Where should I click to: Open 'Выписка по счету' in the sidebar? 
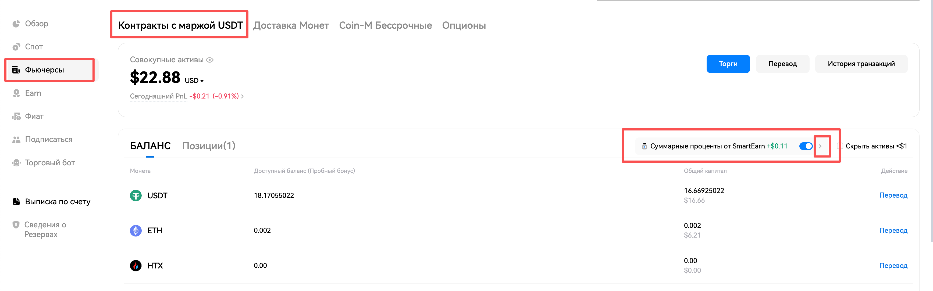[x=57, y=202]
